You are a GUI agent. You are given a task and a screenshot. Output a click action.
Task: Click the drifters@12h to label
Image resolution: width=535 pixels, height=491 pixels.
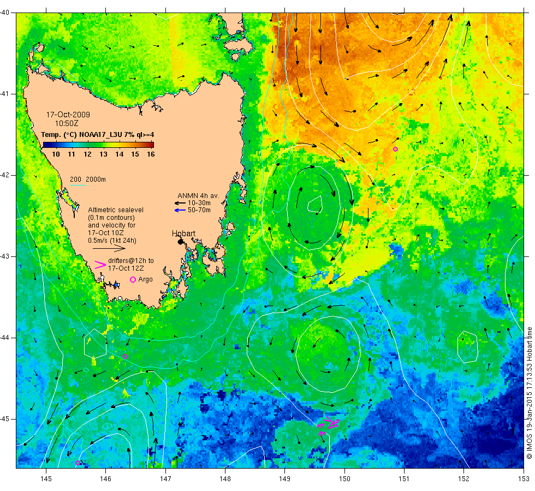coord(131,261)
